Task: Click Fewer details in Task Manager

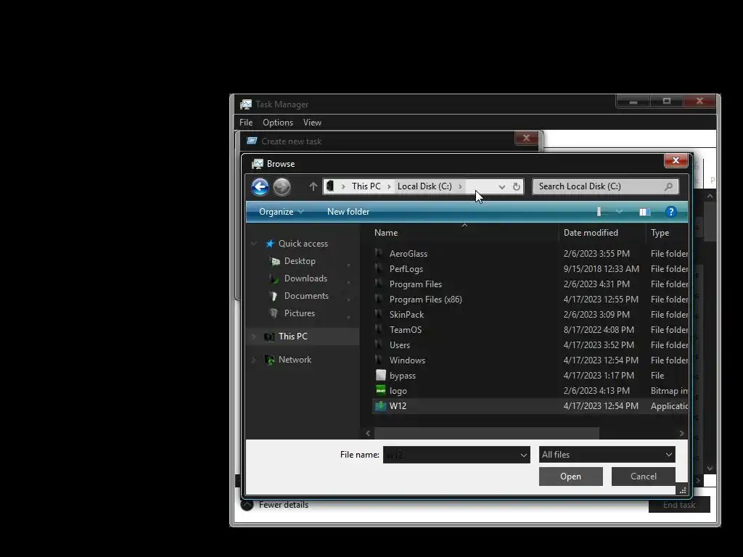Action: 284,505
